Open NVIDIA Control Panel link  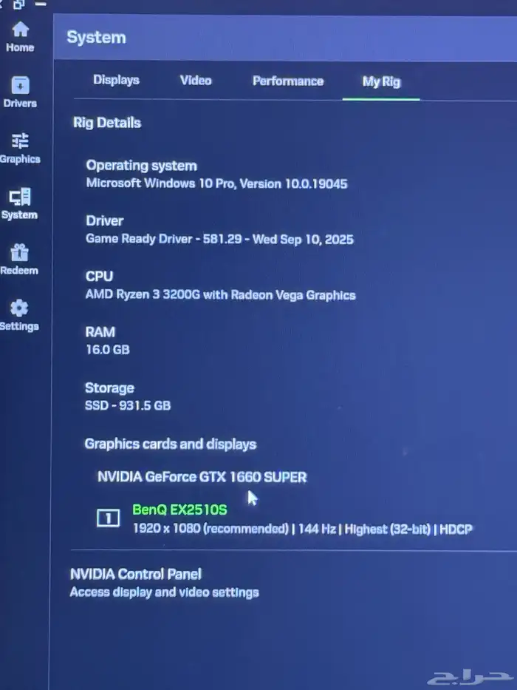(135, 574)
